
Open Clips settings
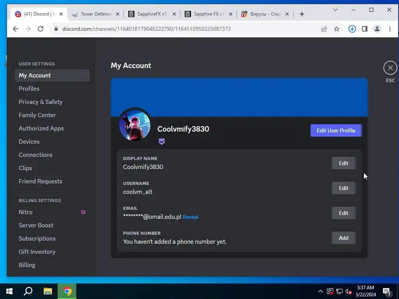[52, 168]
